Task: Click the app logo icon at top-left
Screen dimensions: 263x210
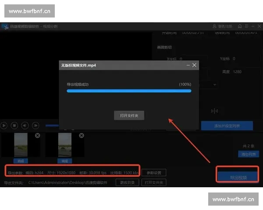Action: [x=5, y=27]
